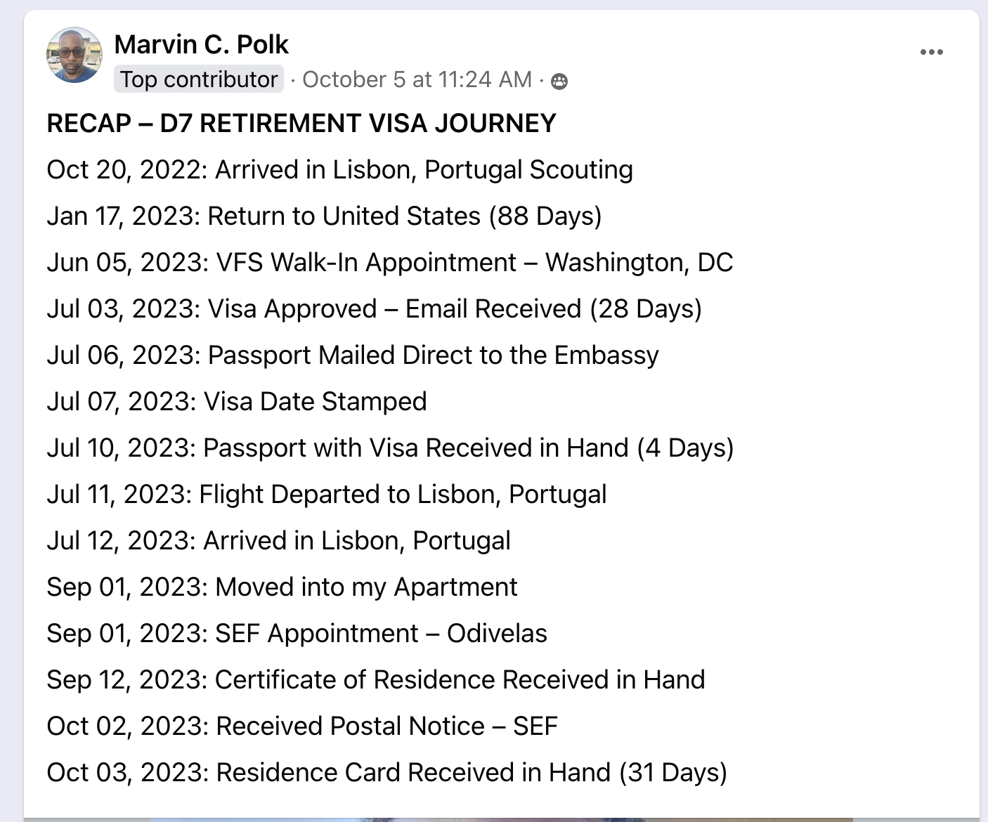Click the Received Postal Notice – SEF line
988x822 pixels.
click(302, 726)
